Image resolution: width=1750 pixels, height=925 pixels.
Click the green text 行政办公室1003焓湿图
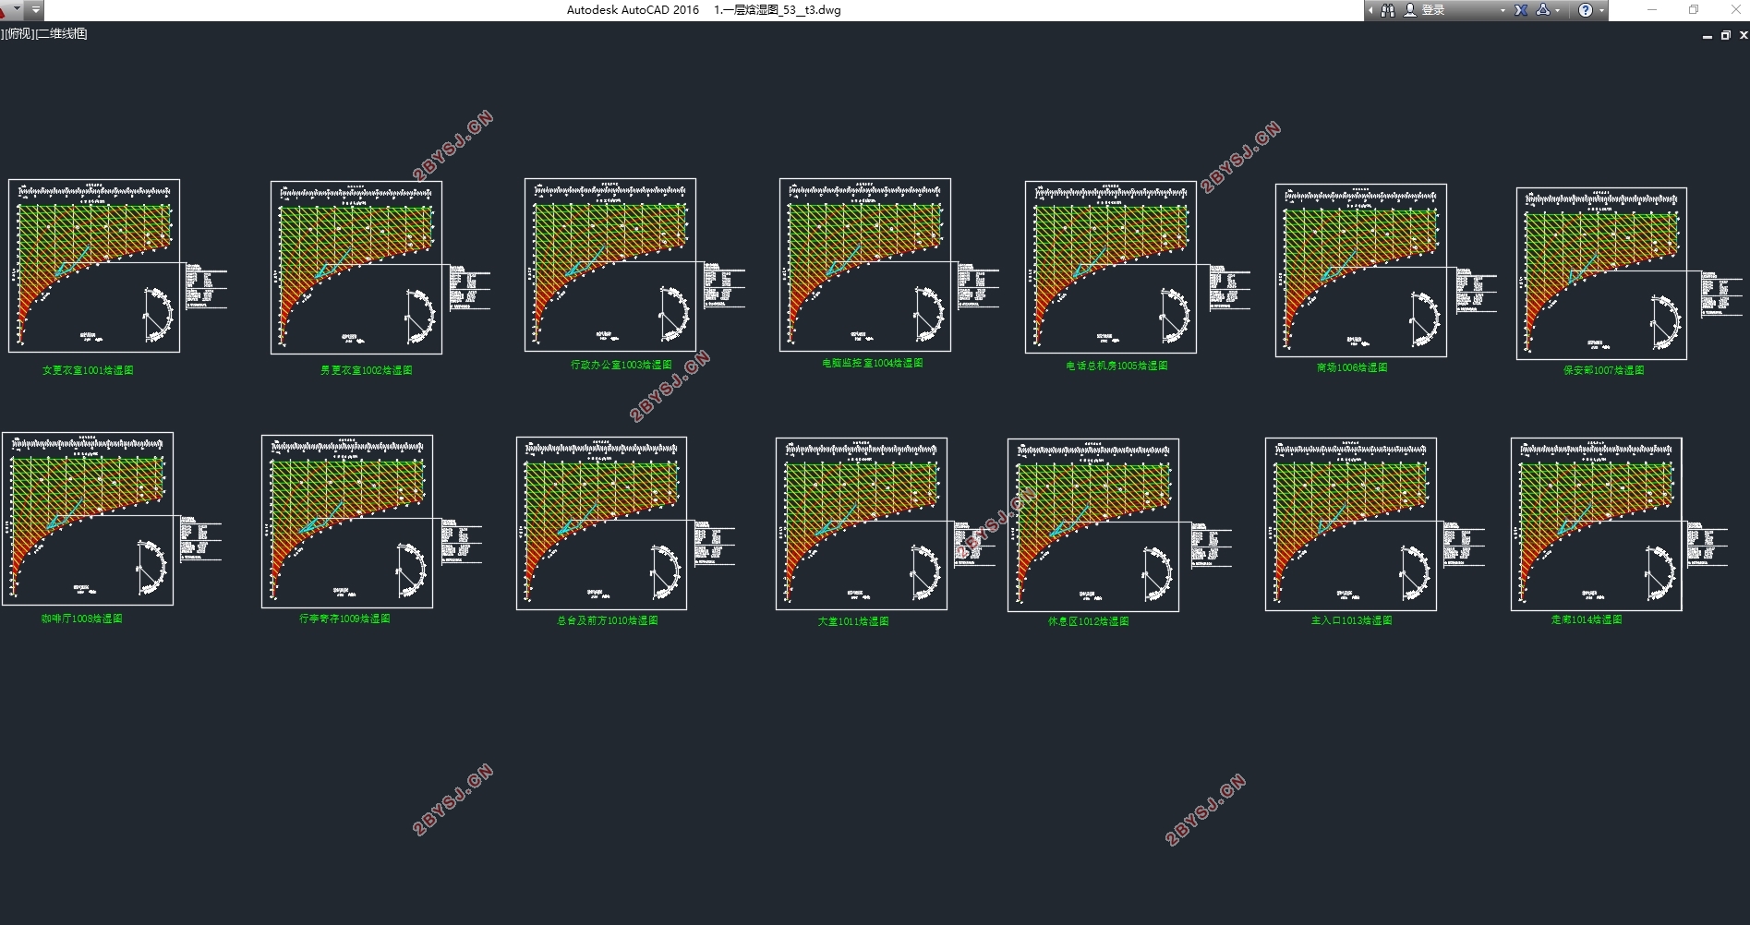[x=622, y=365]
